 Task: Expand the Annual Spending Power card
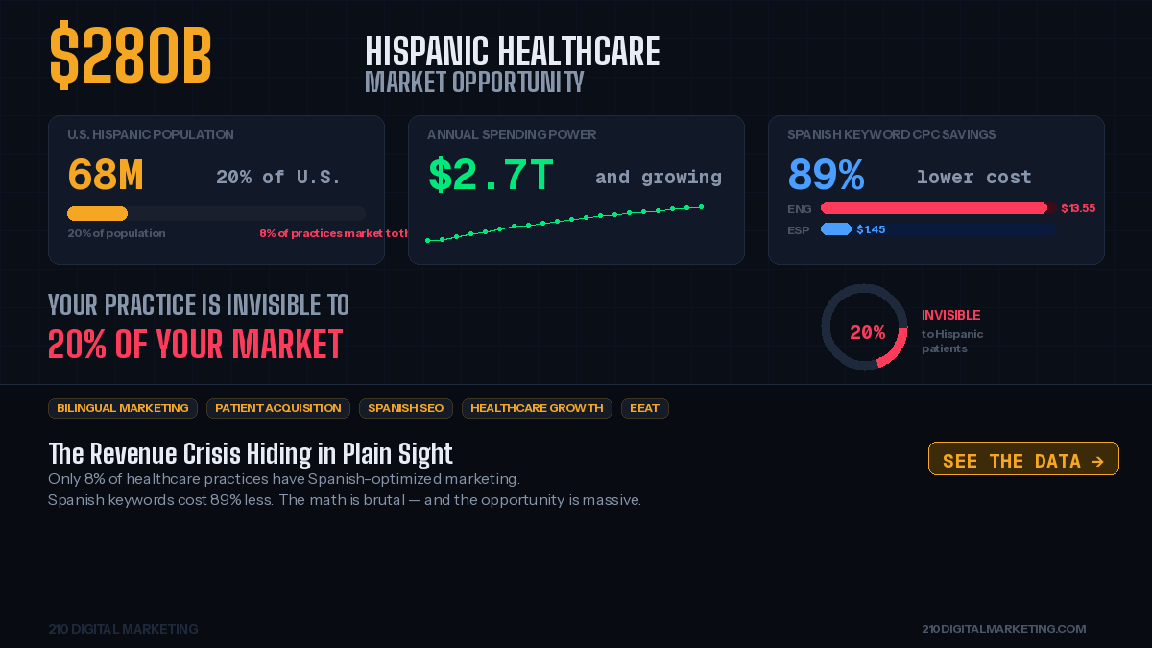(576, 189)
